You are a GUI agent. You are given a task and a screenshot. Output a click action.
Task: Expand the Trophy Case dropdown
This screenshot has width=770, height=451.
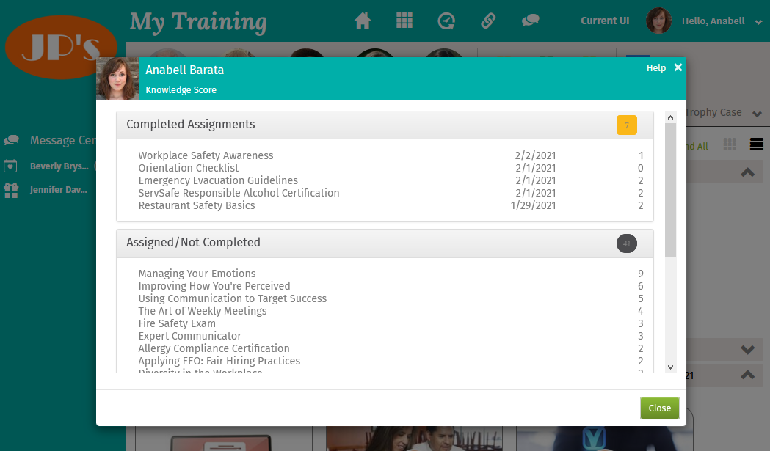point(758,114)
